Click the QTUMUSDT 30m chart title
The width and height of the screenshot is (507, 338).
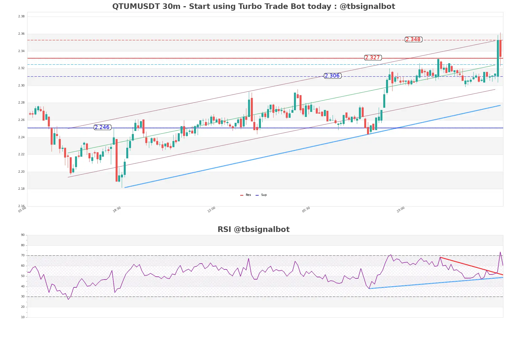pos(254,6)
